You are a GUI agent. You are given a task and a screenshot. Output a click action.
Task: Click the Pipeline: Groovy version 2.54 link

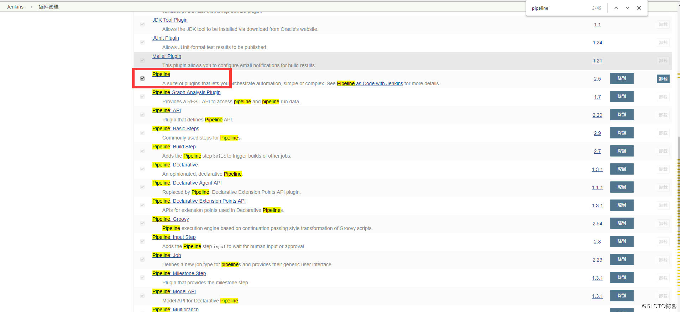(x=597, y=224)
